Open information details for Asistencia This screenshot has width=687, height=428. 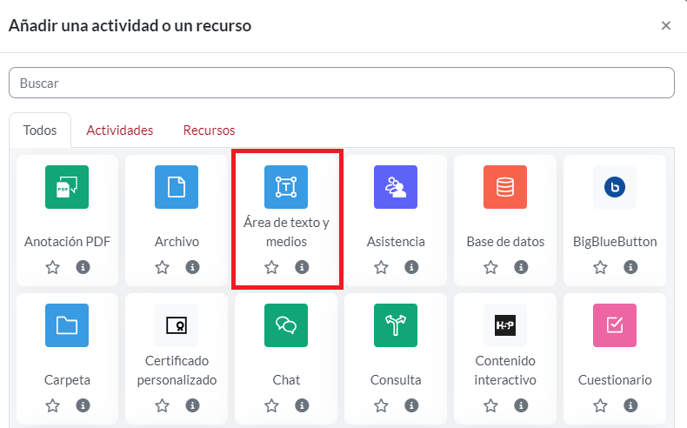(411, 267)
